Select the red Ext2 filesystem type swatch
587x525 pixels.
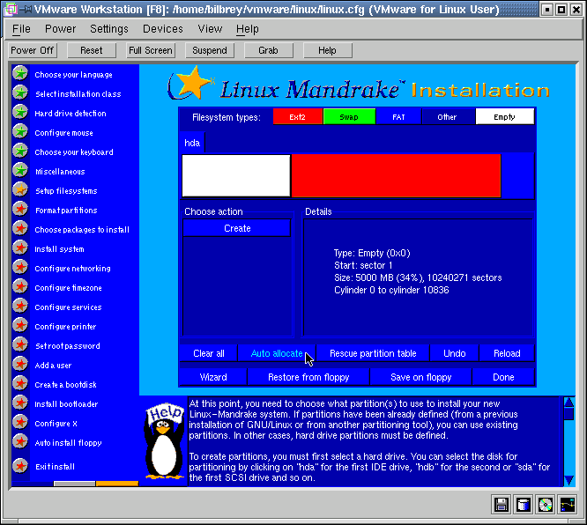(x=297, y=116)
